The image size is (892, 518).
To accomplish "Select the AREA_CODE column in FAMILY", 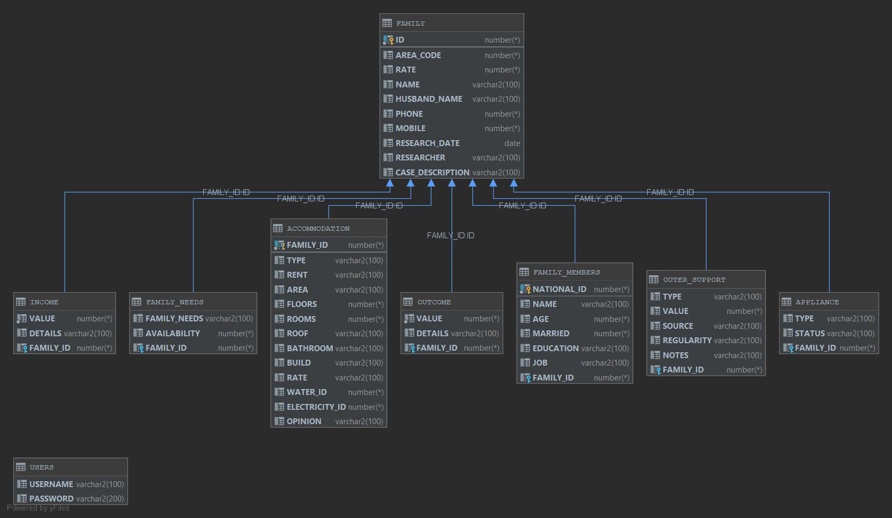I will click(x=452, y=55).
